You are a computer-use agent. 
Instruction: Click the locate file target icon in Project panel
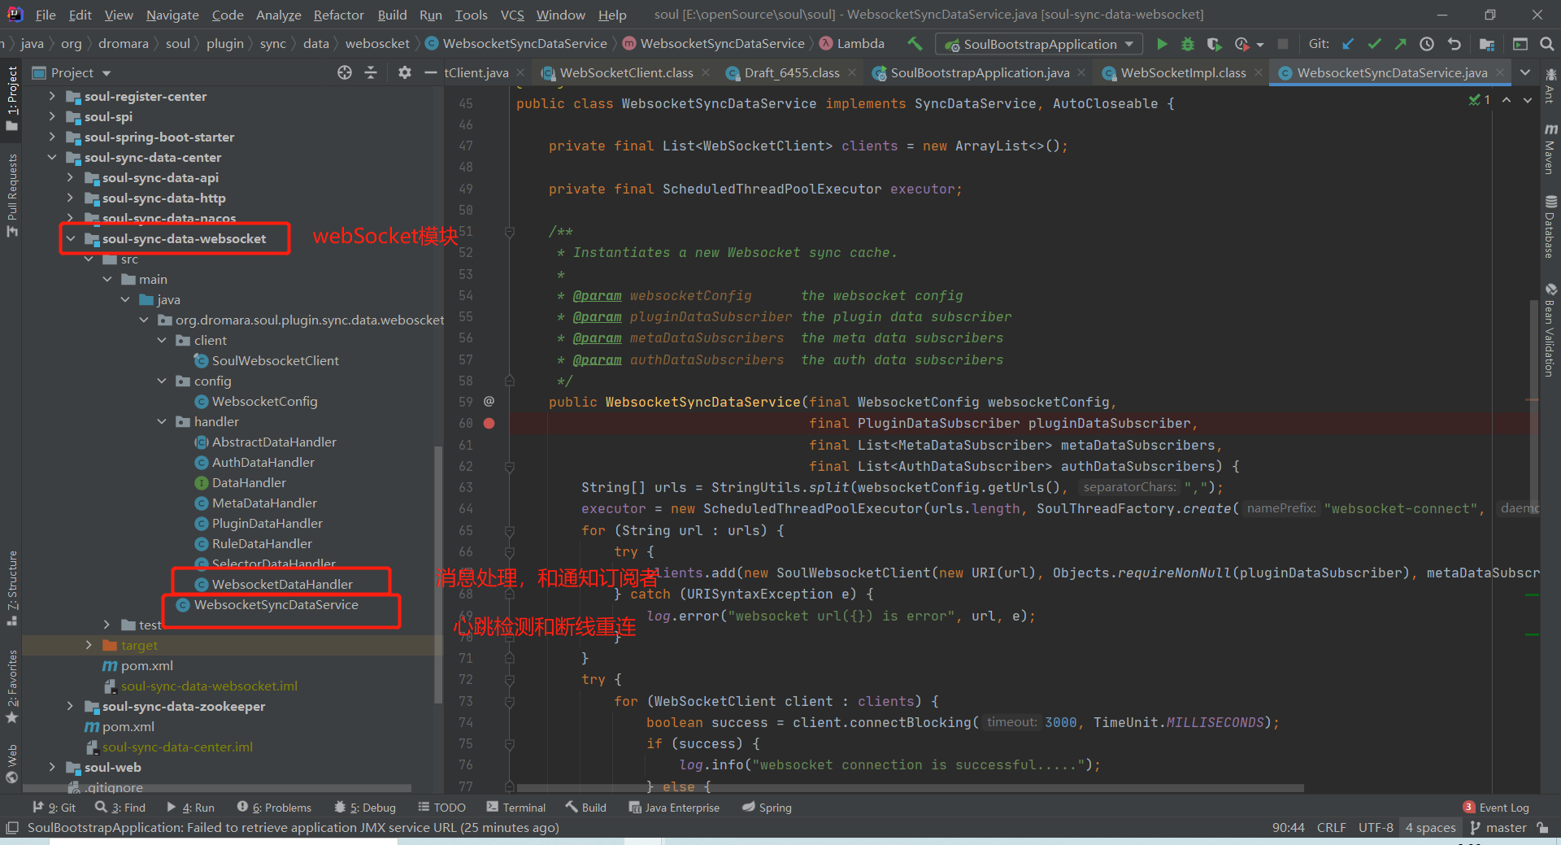pos(345,72)
